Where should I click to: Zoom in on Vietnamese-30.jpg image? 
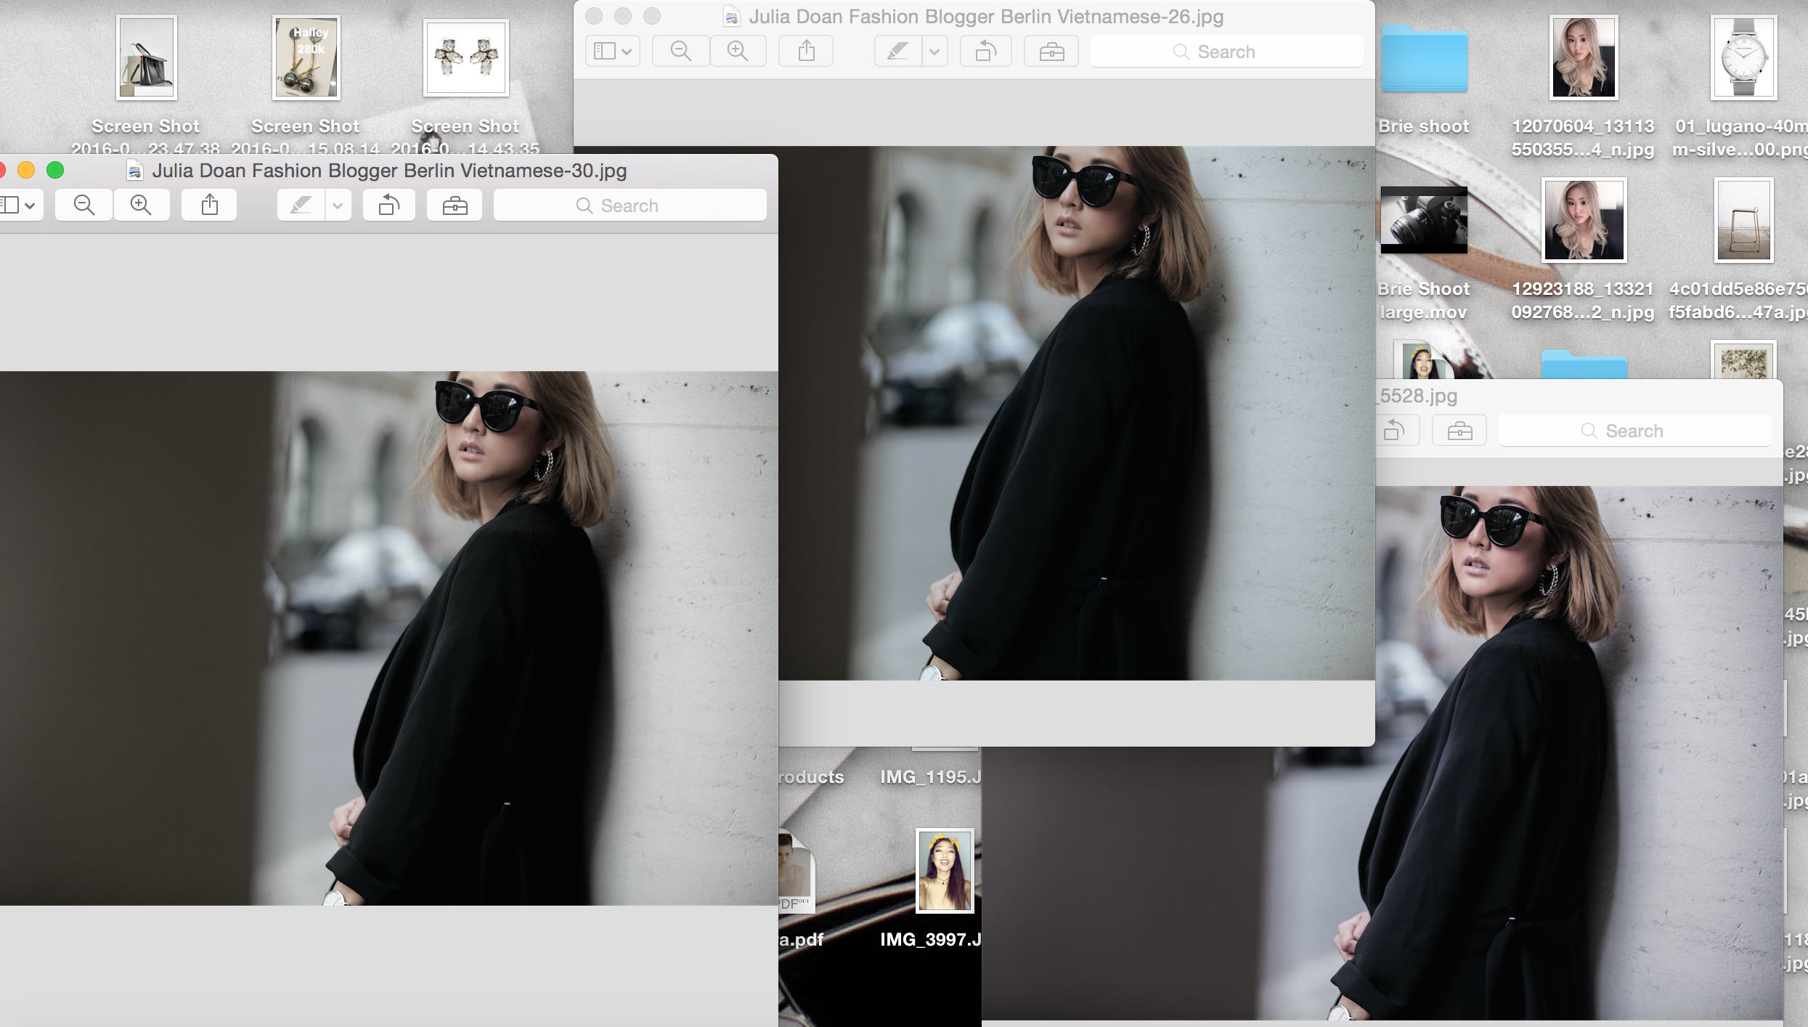point(141,206)
